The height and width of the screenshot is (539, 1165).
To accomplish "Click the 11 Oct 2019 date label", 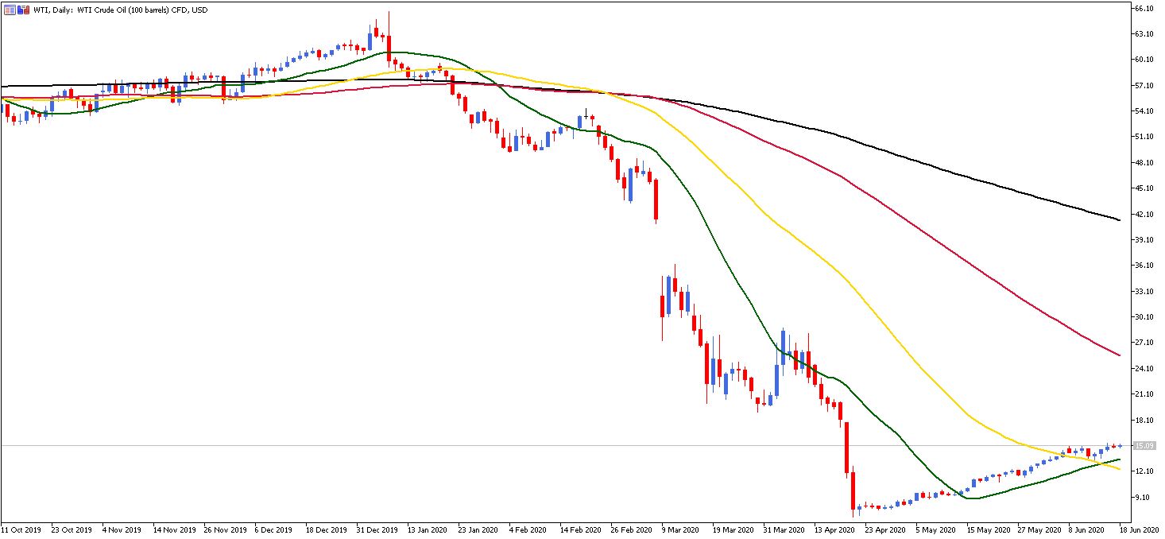I will [x=20, y=529].
